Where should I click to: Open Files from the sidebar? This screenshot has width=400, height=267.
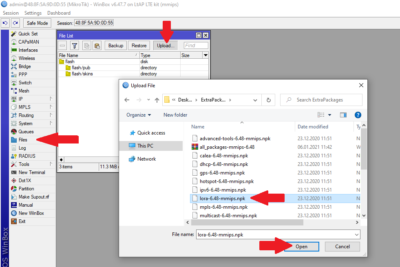(x=32, y=140)
